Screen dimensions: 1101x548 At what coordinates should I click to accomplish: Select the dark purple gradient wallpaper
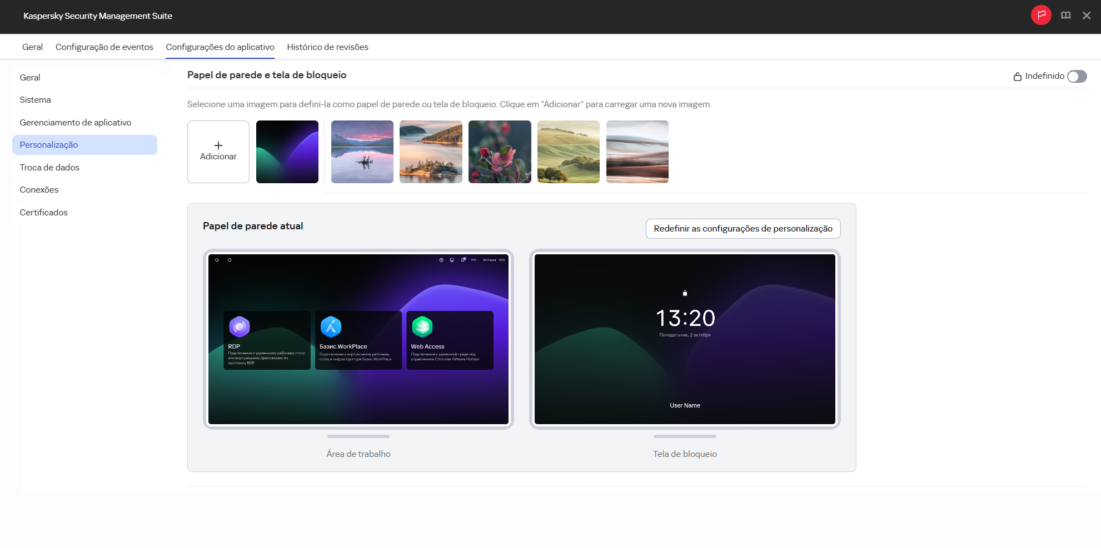pos(287,152)
